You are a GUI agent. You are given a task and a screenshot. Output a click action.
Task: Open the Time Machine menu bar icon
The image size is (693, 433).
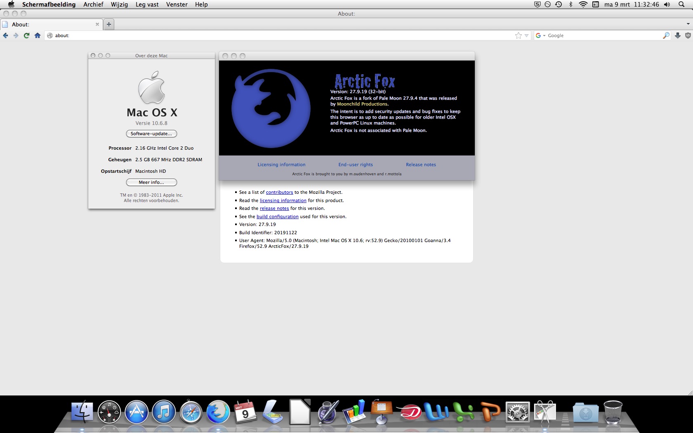coord(559,5)
